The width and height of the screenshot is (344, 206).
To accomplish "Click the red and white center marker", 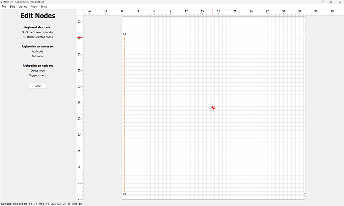I will pos(213,108).
